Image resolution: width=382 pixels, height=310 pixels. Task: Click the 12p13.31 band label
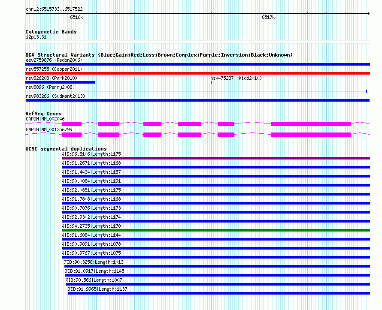pyautogui.click(x=36, y=37)
